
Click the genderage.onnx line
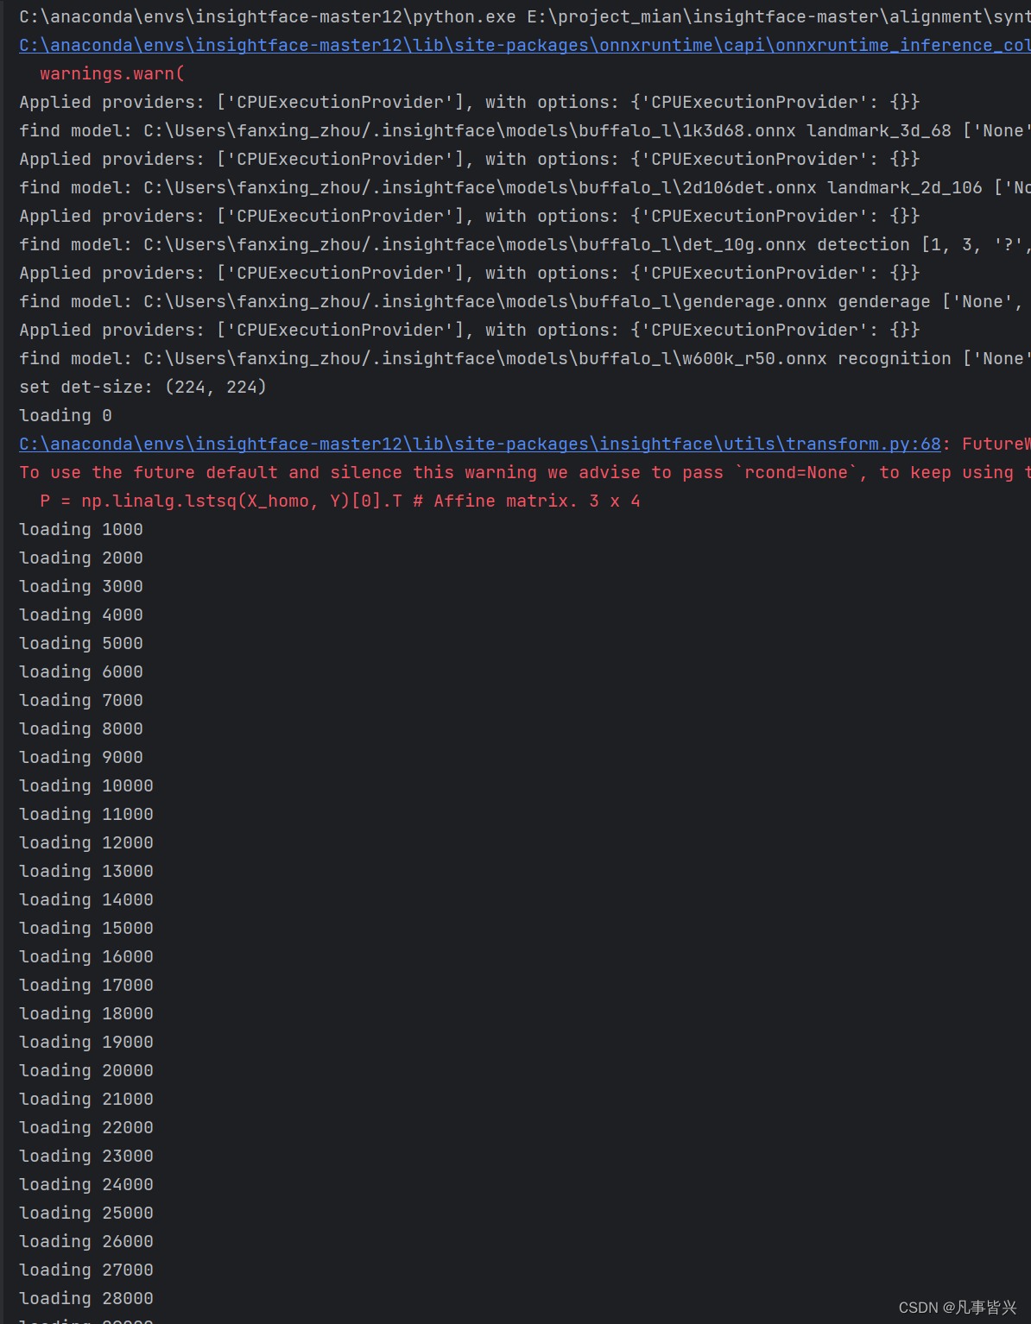pos(432,301)
